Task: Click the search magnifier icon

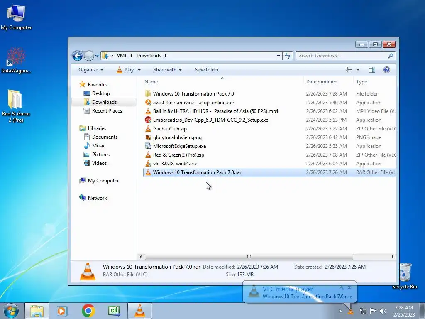Action: click(391, 56)
